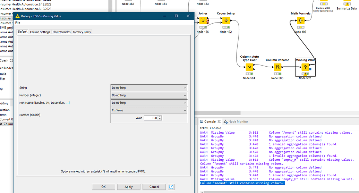
Task: Click the Console view icon
Action: tap(202, 121)
